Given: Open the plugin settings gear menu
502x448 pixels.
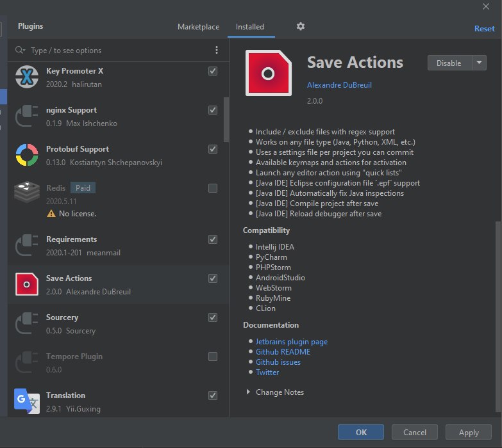Looking at the screenshot, I should pos(300,26).
